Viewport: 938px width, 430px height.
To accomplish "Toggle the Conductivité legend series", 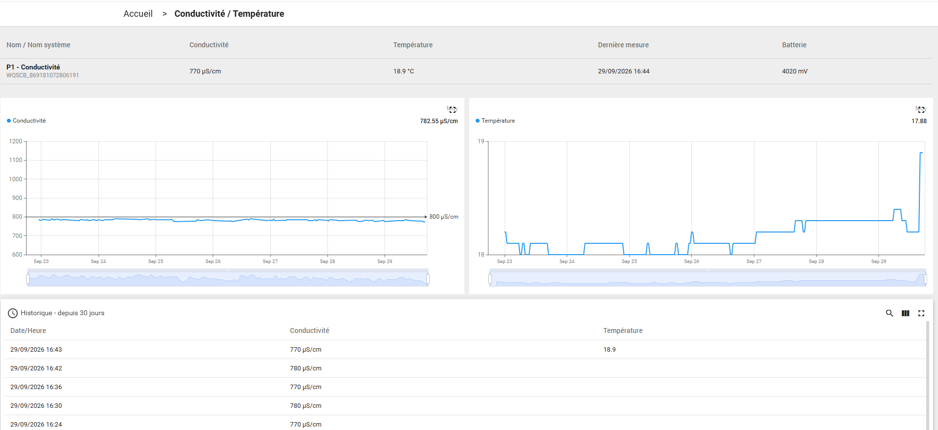I will tap(27, 121).
